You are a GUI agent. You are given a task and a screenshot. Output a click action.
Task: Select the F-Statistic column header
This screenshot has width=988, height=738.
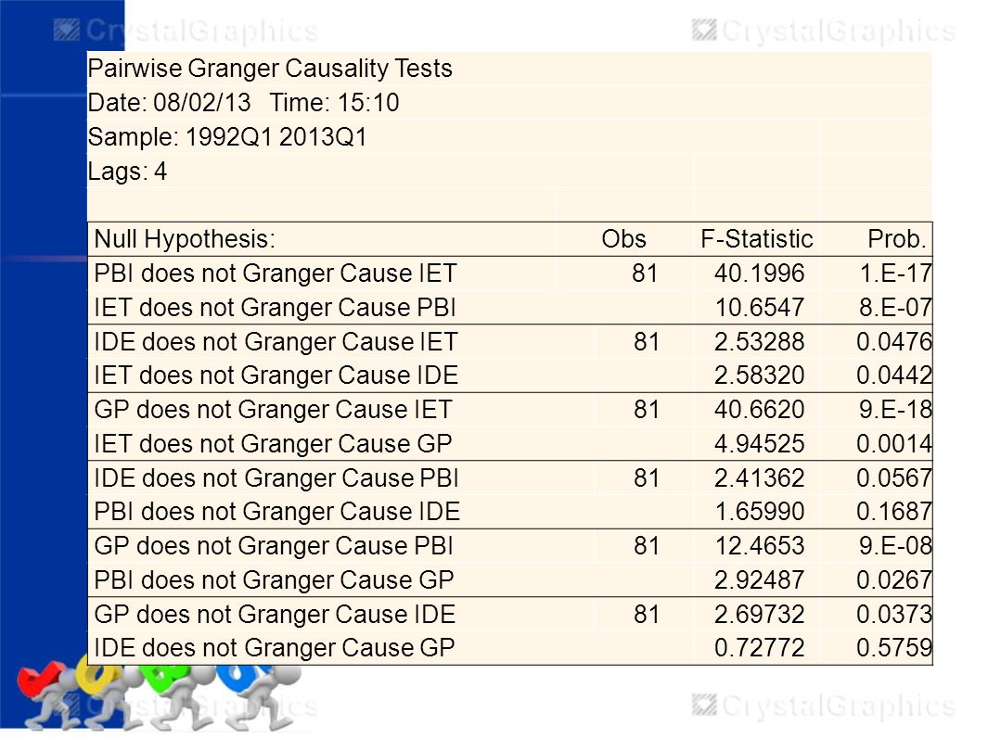click(x=757, y=239)
